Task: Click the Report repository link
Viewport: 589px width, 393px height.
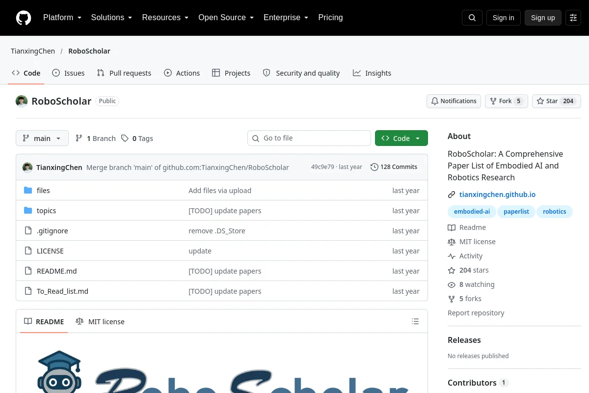Action: click(476, 313)
